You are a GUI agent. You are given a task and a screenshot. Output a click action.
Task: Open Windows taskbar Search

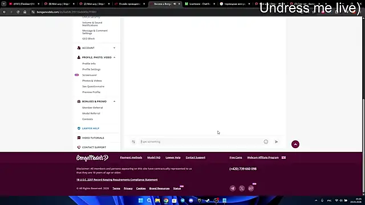click(149, 200)
